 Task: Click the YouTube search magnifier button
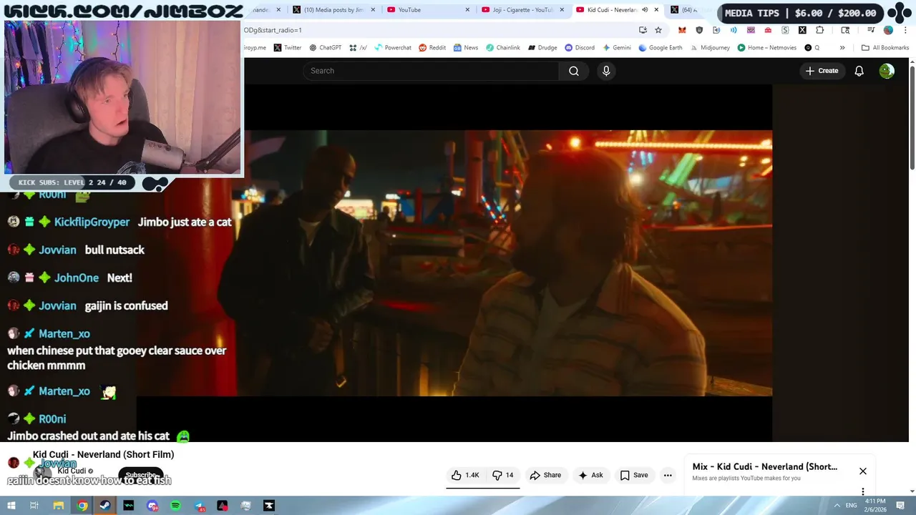(x=574, y=71)
